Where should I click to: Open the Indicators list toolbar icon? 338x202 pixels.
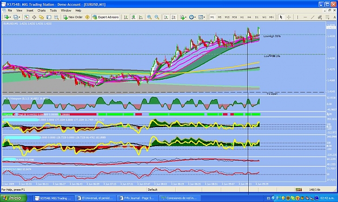coord(182,17)
